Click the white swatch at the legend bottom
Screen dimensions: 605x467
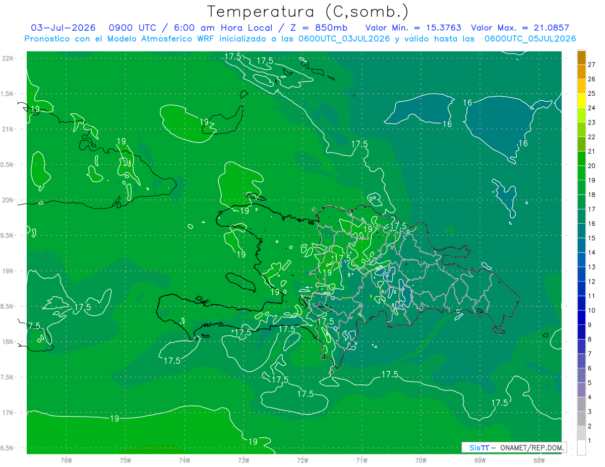pyautogui.click(x=581, y=448)
